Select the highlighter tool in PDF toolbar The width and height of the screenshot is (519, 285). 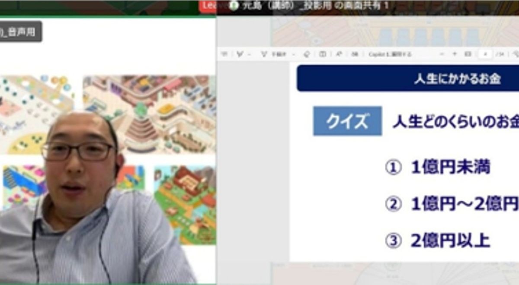pos(239,54)
